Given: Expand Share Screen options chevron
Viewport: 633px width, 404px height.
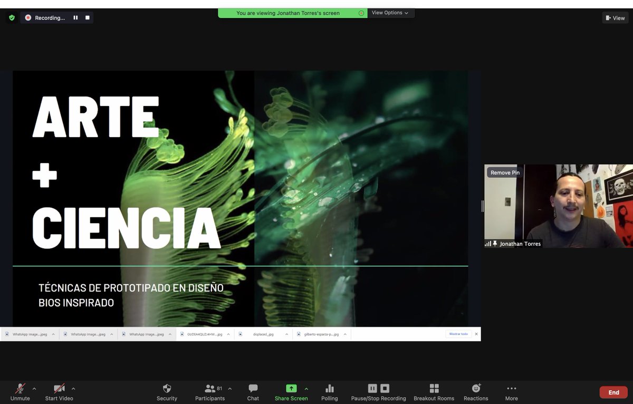Looking at the screenshot, I should point(306,389).
